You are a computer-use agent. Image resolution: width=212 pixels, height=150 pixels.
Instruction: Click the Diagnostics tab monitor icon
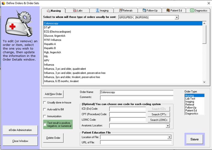pos(192,10)
